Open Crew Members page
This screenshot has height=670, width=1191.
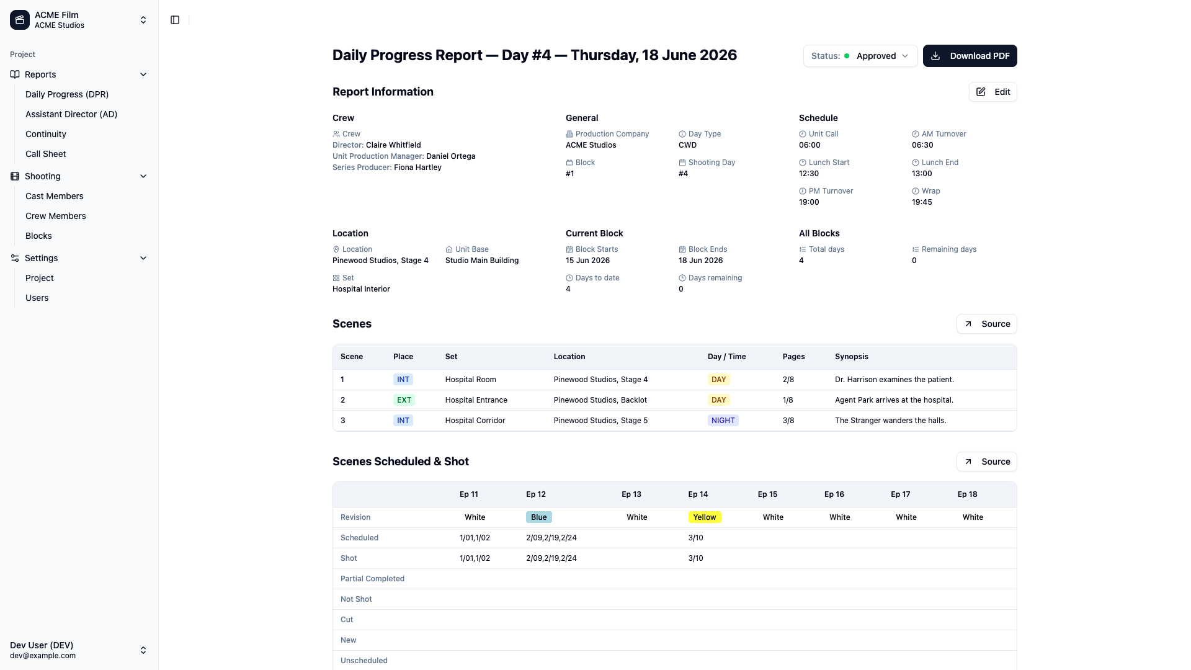tap(56, 216)
